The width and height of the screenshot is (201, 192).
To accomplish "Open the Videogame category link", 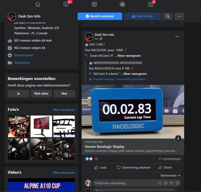I will coord(22,62).
